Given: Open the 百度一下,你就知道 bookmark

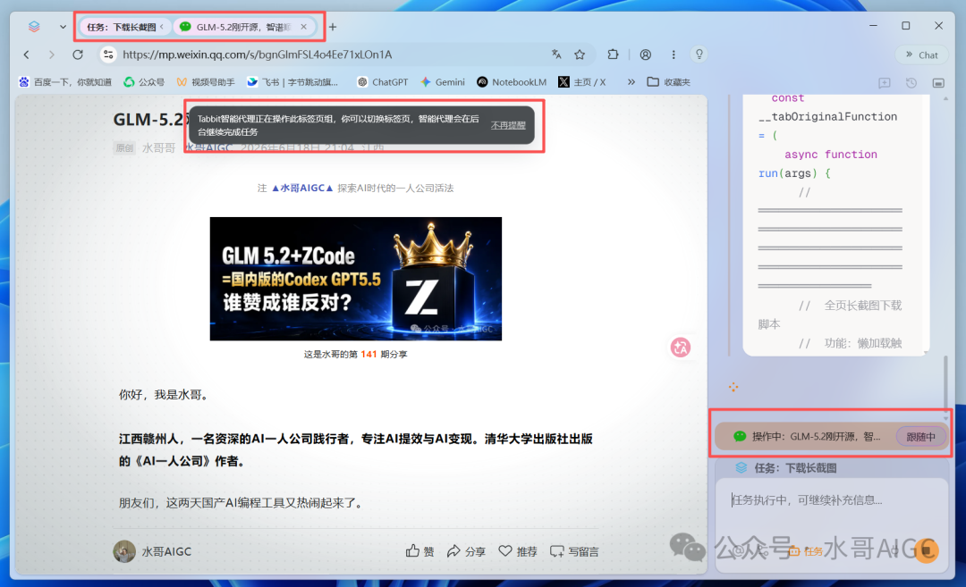Looking at the screenshot, I should click(x=65, y=82).
